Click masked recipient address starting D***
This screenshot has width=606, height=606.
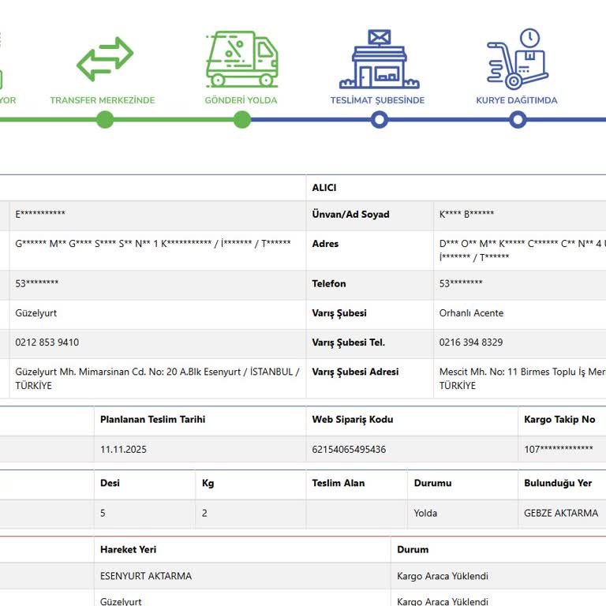tap(522, 250)
